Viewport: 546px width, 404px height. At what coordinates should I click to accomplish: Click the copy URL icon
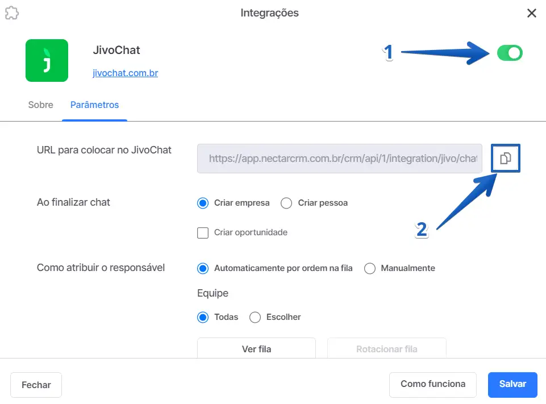(x=506, y=159)
